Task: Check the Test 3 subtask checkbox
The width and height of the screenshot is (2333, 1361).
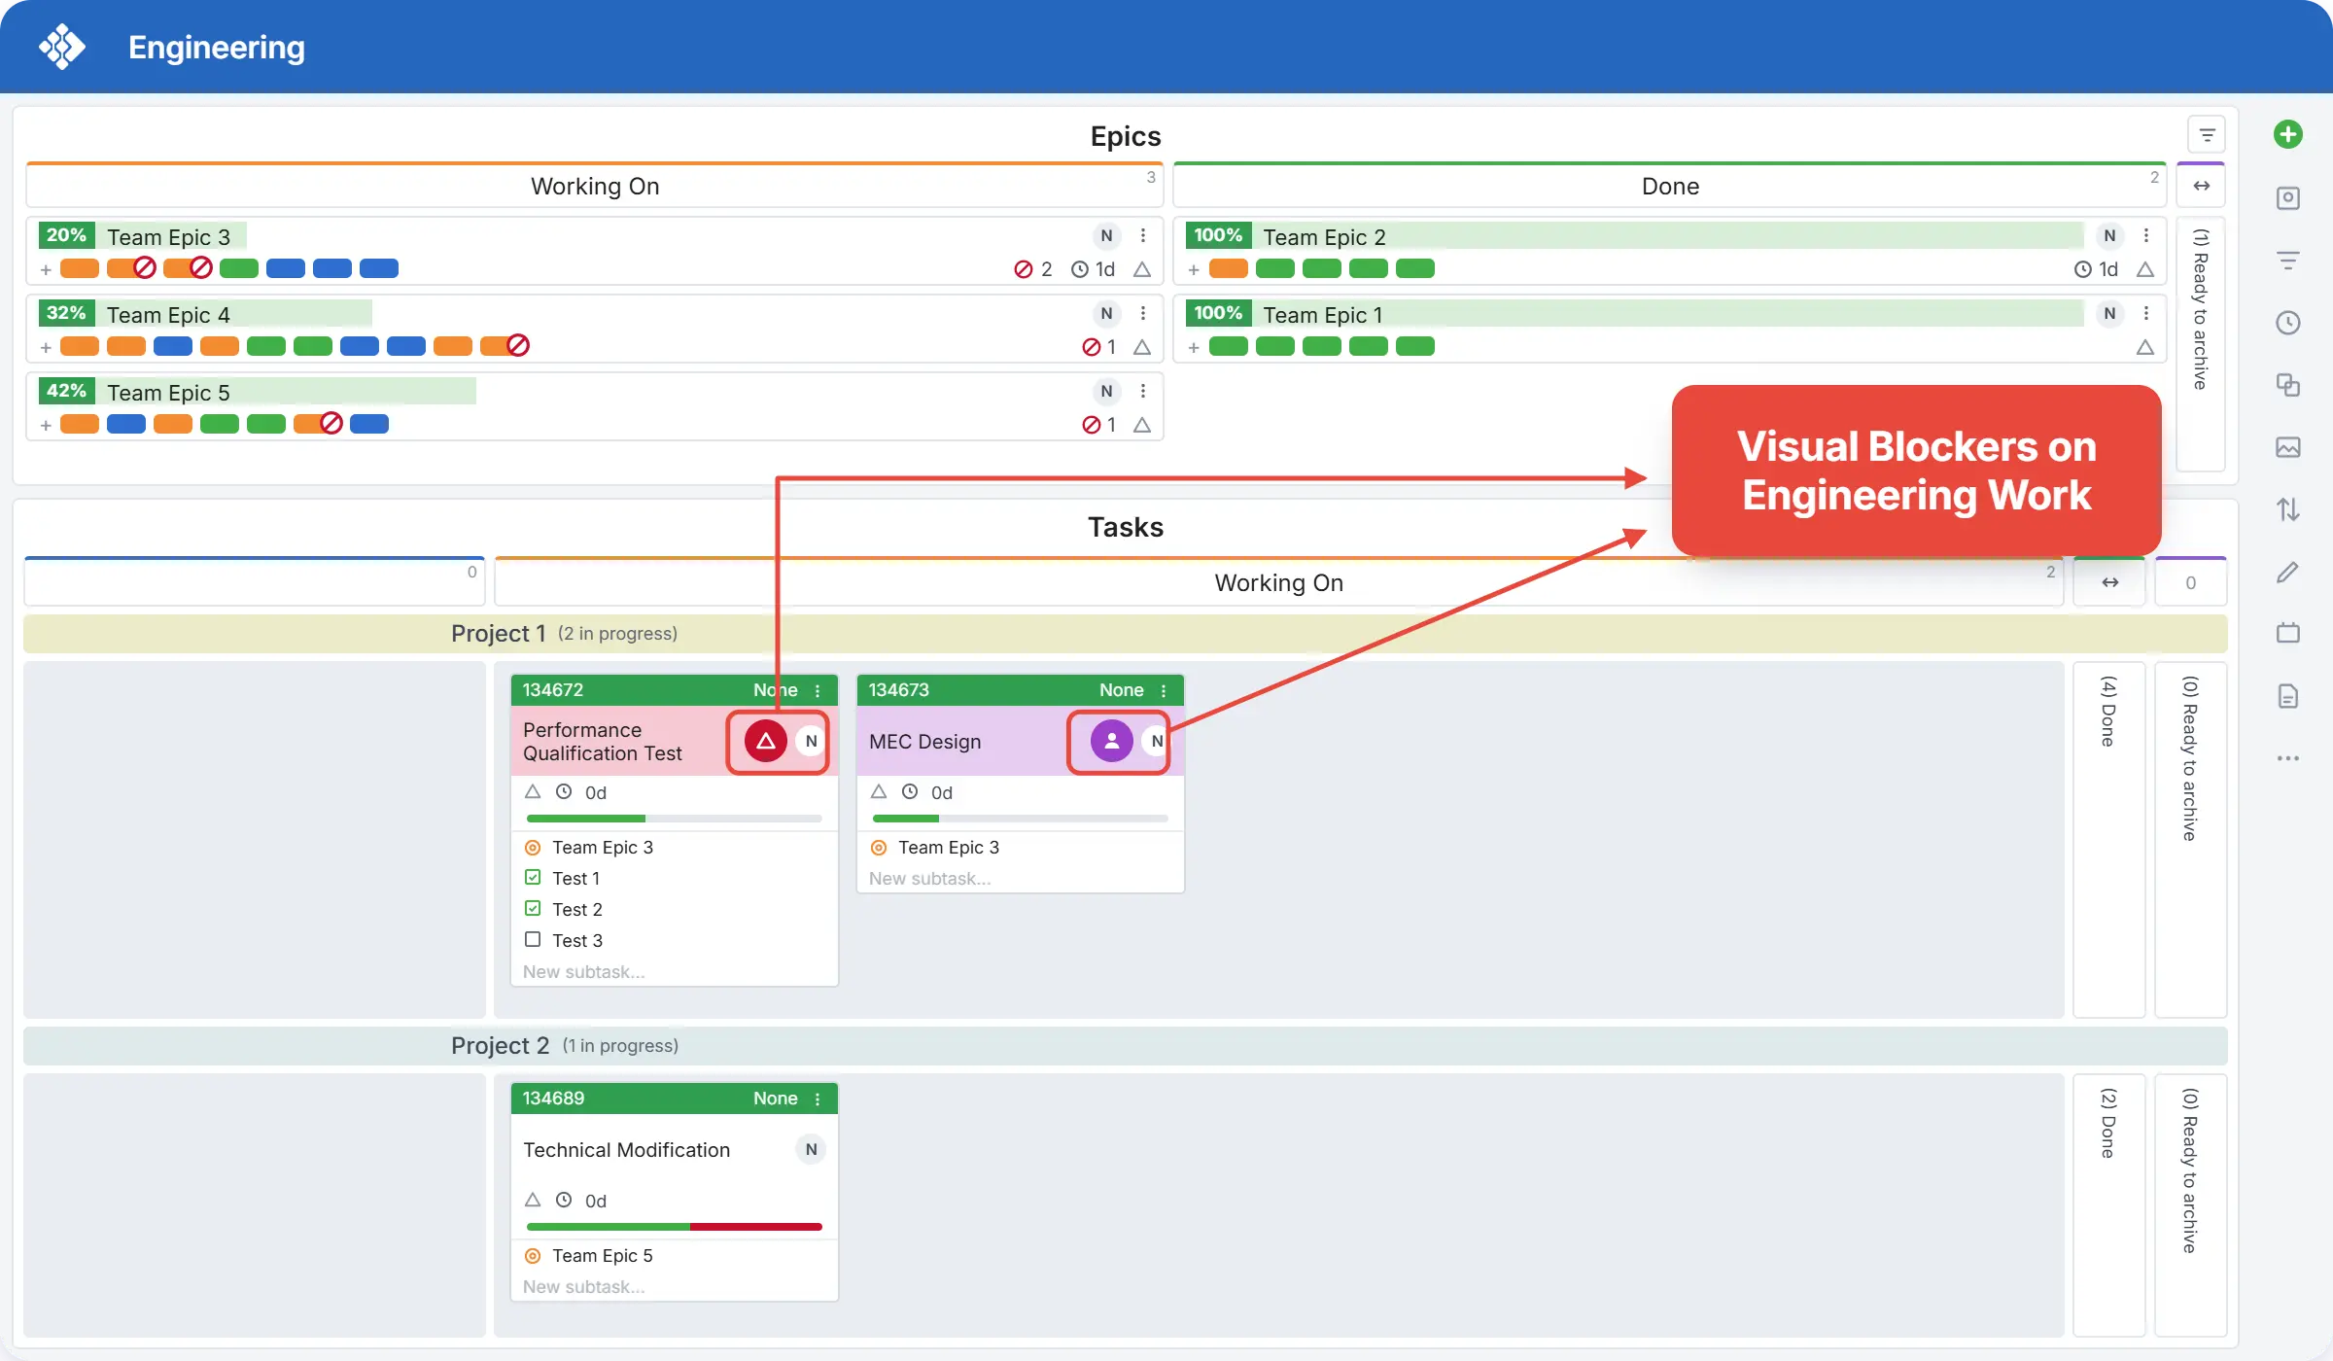Action: click(x=533, y=940)
